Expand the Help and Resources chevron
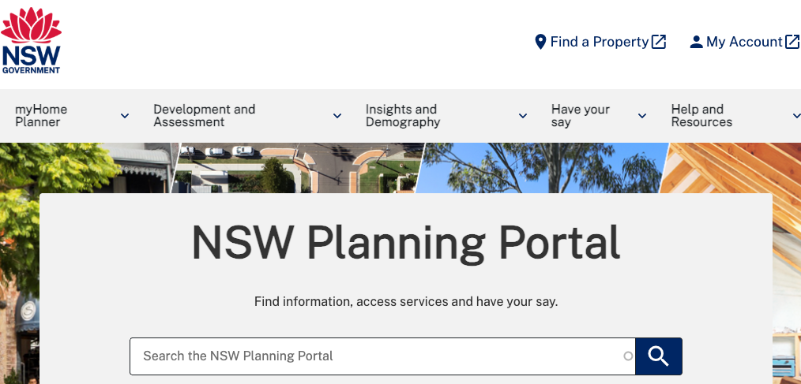 click(795, 116)
